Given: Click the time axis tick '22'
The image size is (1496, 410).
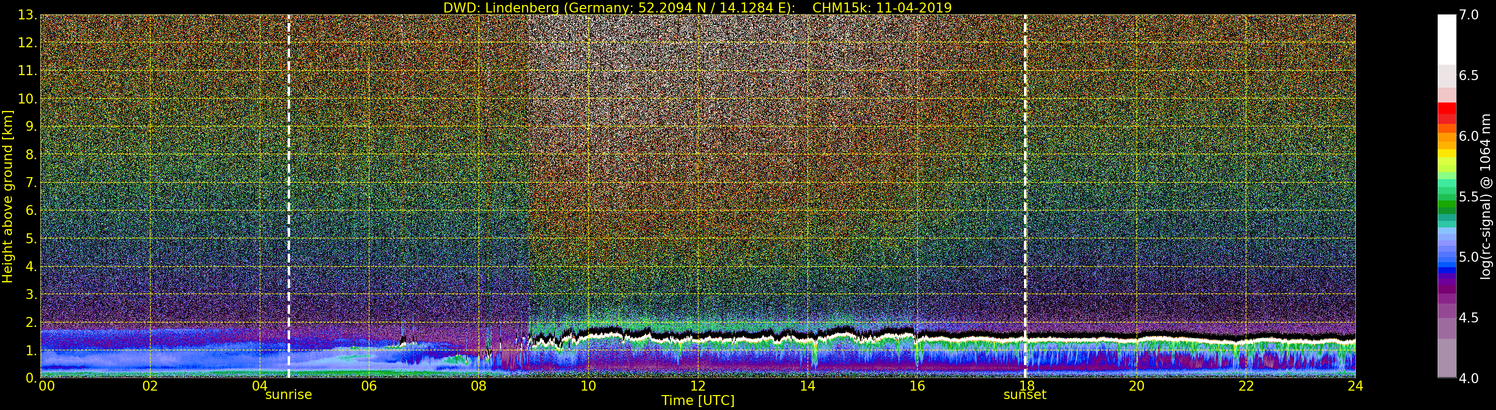Looking at the screenshot, I should [x=1246, y=386].
